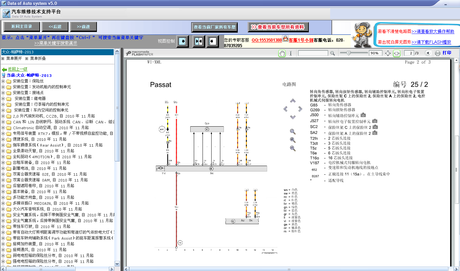
Task: Click the left tree panel vertical scrollbar
Action: [x=118, y=158]
